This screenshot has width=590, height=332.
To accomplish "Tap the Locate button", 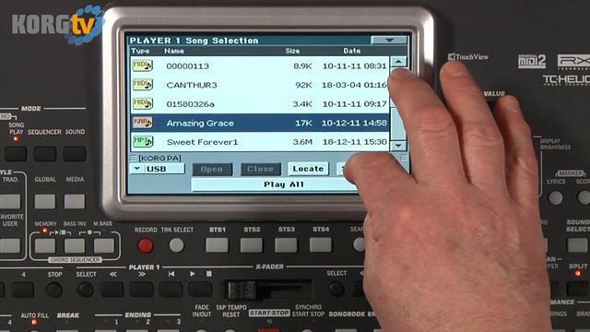I will pos(308,169).
